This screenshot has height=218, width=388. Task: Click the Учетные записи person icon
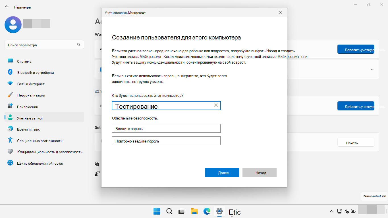click(10, 117)
